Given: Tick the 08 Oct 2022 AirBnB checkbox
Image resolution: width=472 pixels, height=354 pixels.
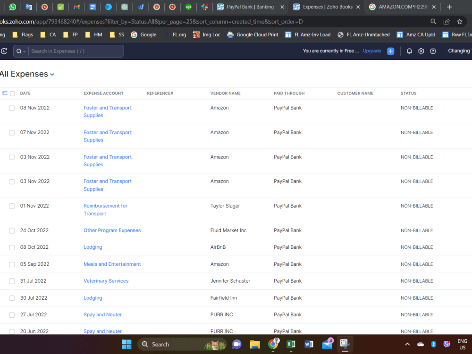Looking at the screenshot, I should 12,247.
